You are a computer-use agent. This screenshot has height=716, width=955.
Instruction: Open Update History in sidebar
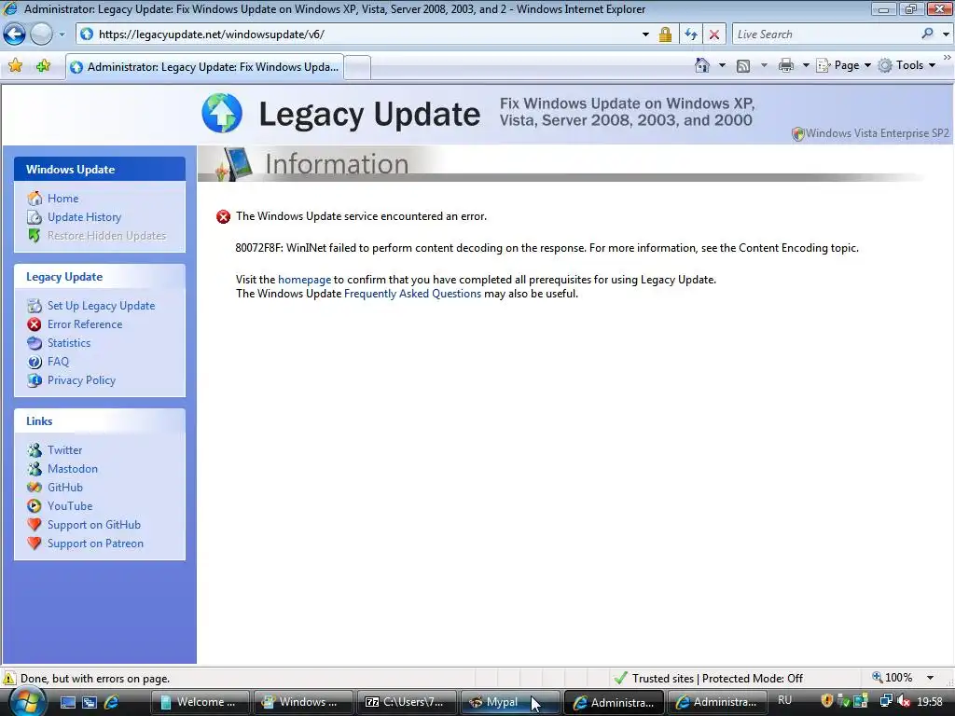pyautogui.click(x=84, y=217)
